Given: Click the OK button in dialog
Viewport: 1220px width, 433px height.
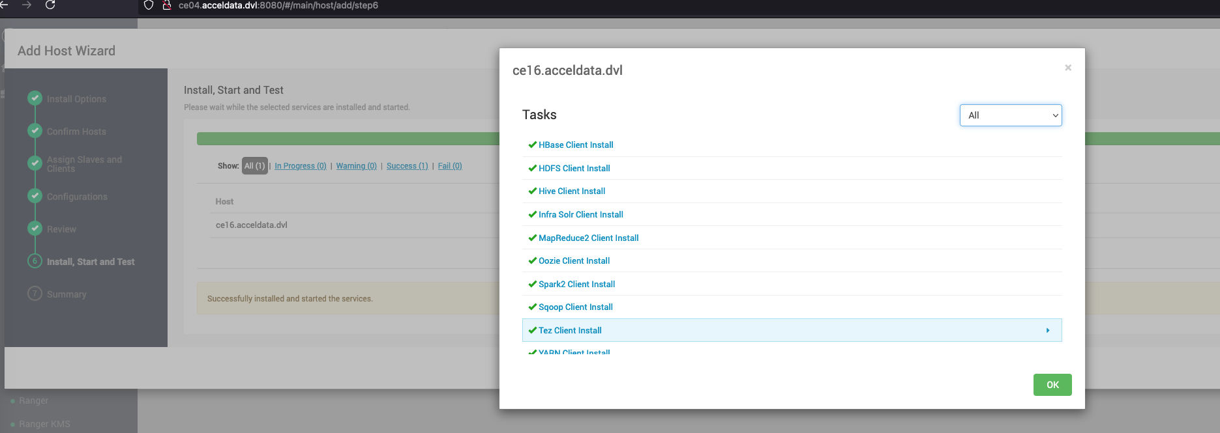Looking at the screenshot, I should (x=1052, y=385).
